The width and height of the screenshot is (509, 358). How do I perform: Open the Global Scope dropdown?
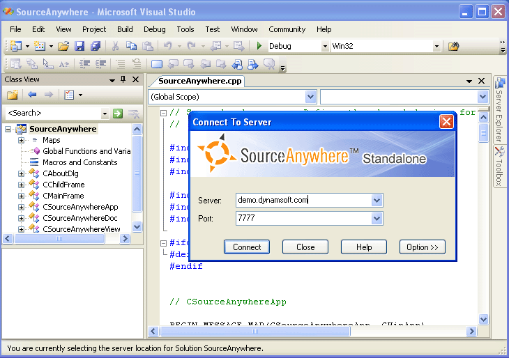coord(310,97)
